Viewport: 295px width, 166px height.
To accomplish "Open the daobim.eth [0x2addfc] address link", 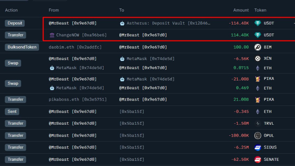I will coord(75,47).
